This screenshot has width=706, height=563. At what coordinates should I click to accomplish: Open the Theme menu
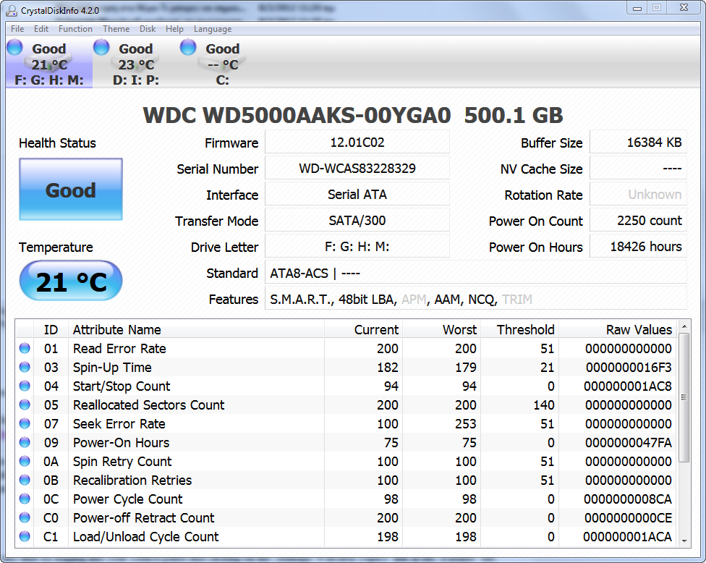click(x=116, y=29)
